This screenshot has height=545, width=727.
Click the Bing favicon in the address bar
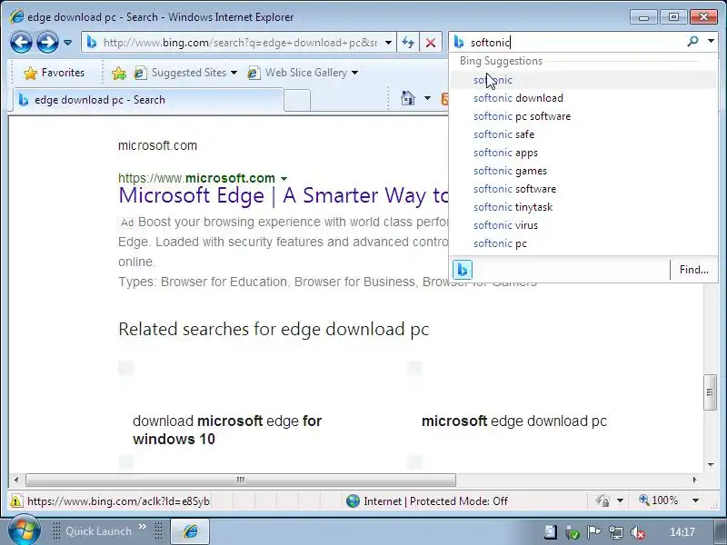[92, 43]
